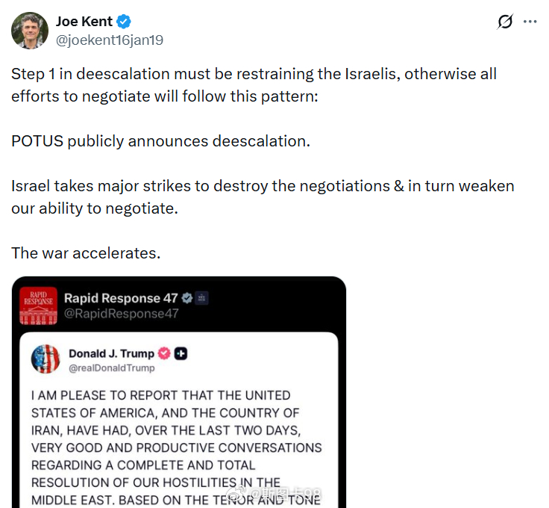Click the "The war accelerates." text line

[86, 253]
